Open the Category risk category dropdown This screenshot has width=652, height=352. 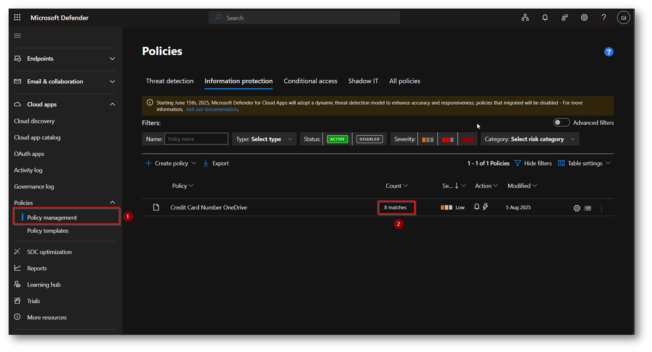click(x=530, y=139)
